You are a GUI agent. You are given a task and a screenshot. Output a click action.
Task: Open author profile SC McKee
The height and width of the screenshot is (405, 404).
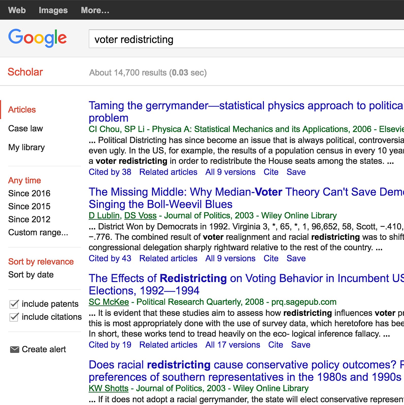[109, 302]
